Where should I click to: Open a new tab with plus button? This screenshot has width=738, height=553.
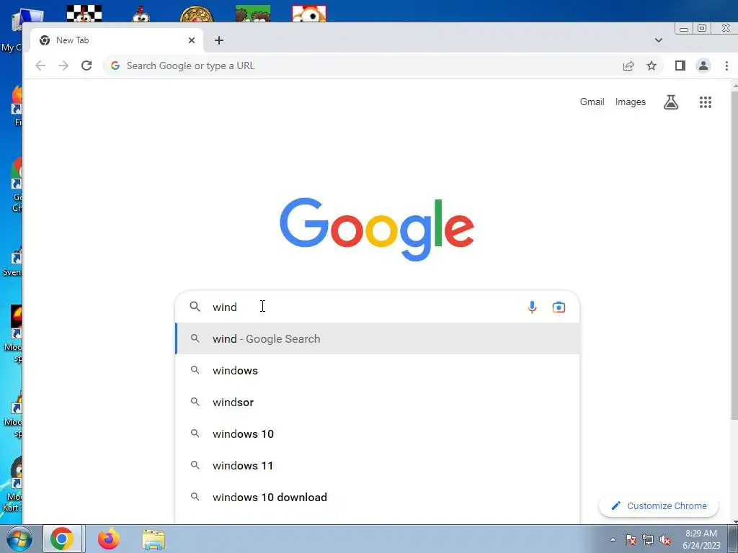219,40
